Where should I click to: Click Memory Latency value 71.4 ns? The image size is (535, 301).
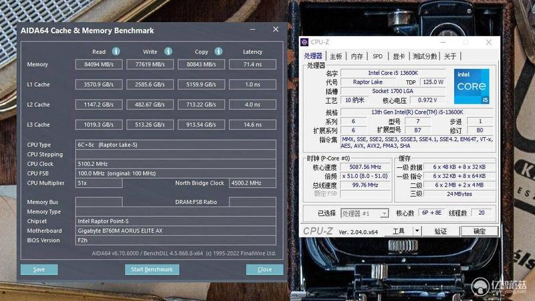click(x=253, y=64)
